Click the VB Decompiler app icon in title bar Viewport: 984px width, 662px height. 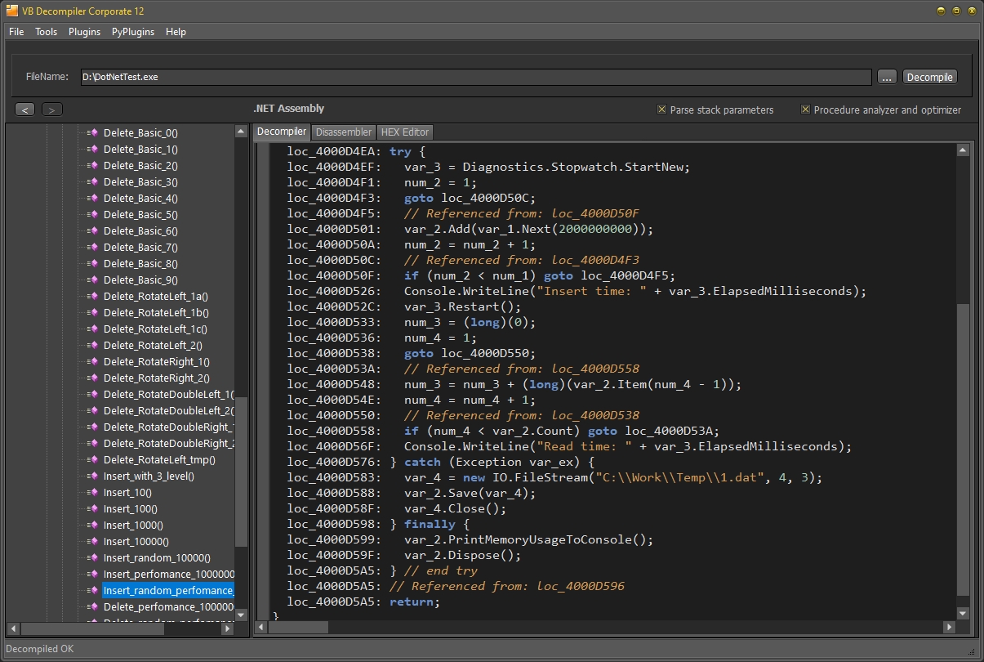point(12,11)
